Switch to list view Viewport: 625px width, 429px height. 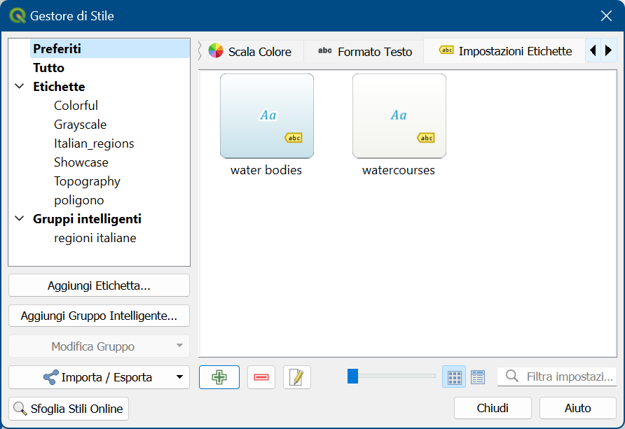pyautogui.click(x=478, y=377)
